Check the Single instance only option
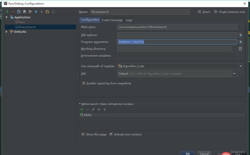 (x=216, y=12)
